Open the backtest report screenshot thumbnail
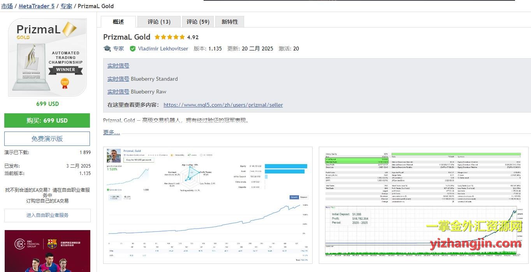 click(x=424, y=205)
